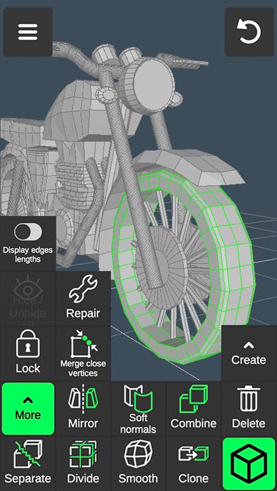Expand the Create menu
277x491 pixels.
[x=249, y=353]
